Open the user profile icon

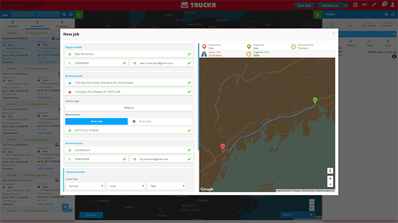point(393,5)
